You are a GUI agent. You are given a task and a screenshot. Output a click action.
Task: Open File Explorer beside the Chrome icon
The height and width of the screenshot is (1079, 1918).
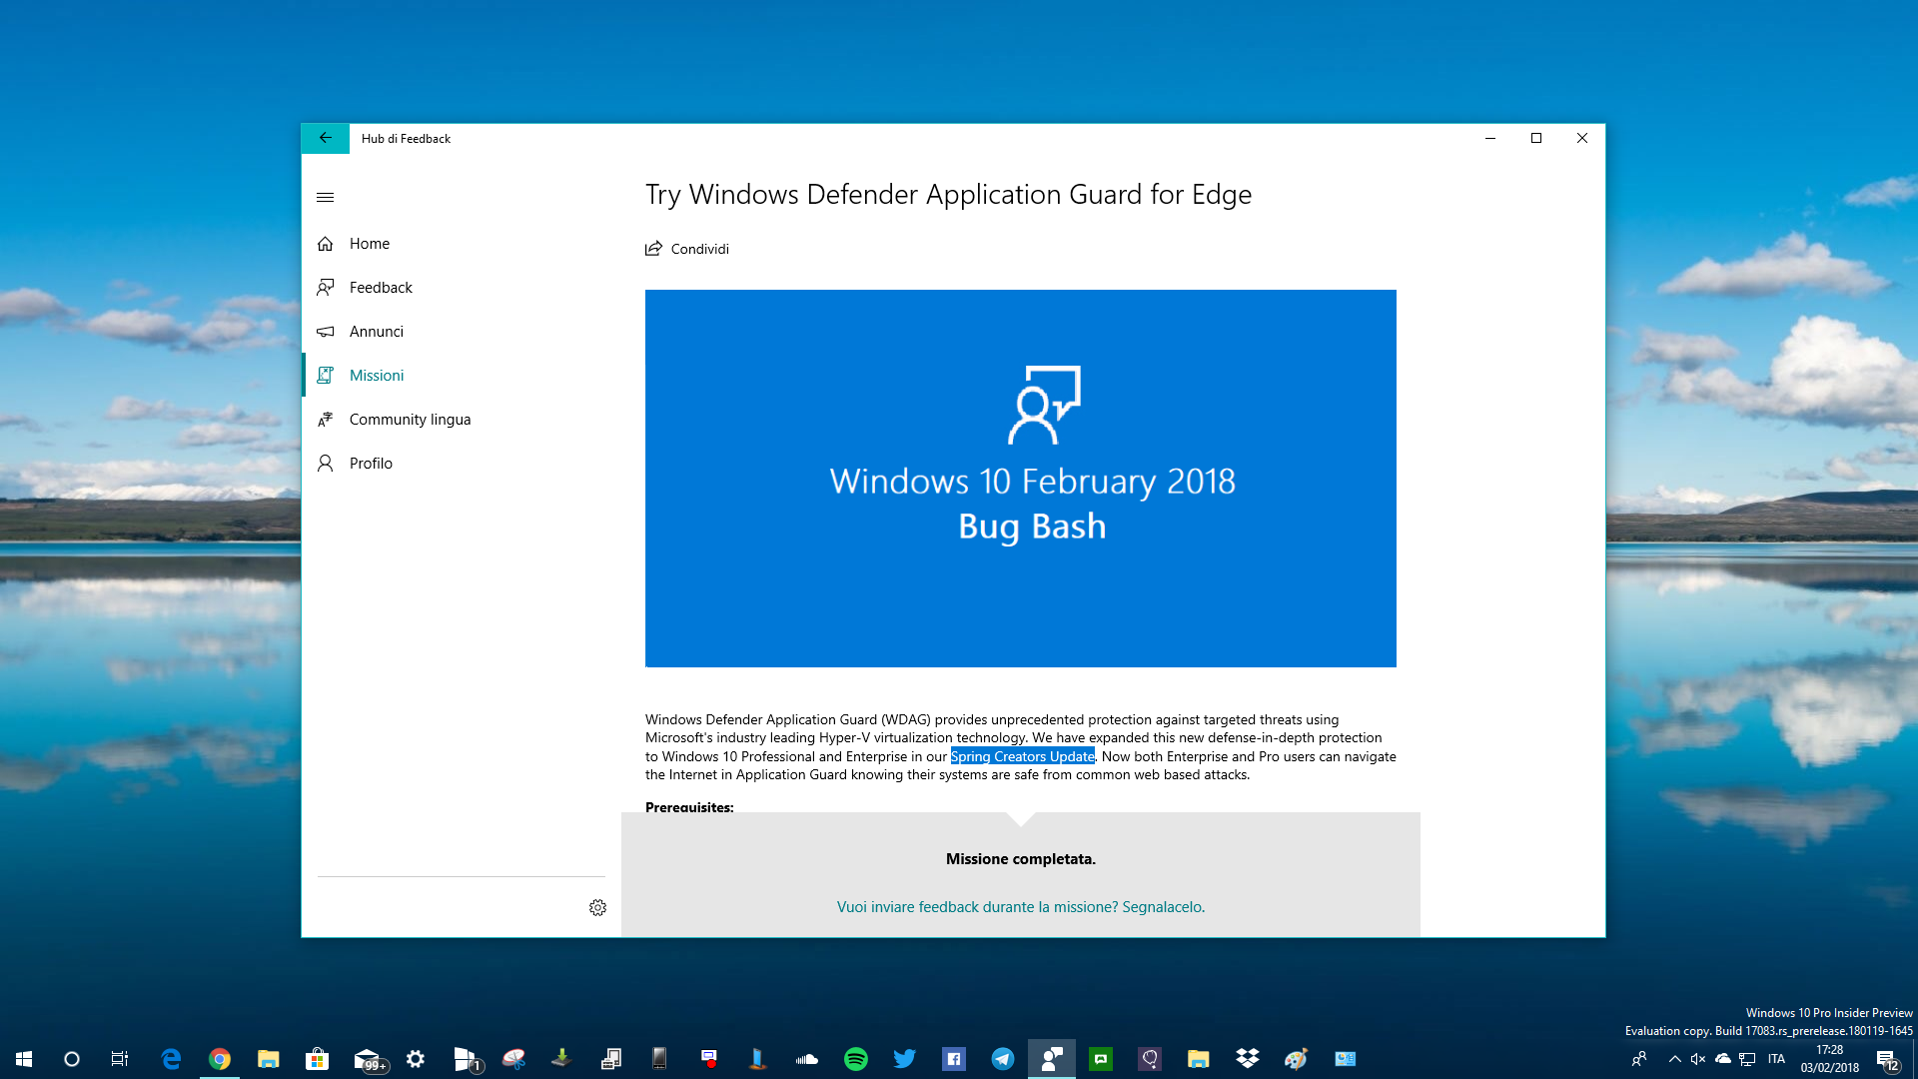pyautogui.click(x=268, y=1059)
